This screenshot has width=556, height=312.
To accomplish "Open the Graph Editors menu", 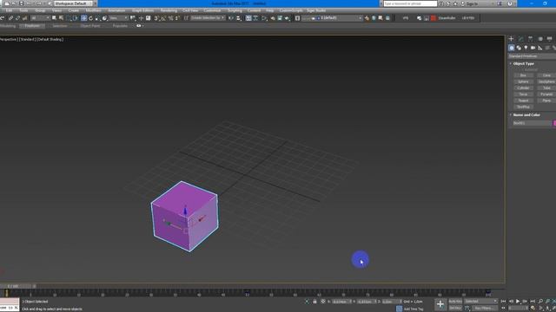I will point(142,10).
